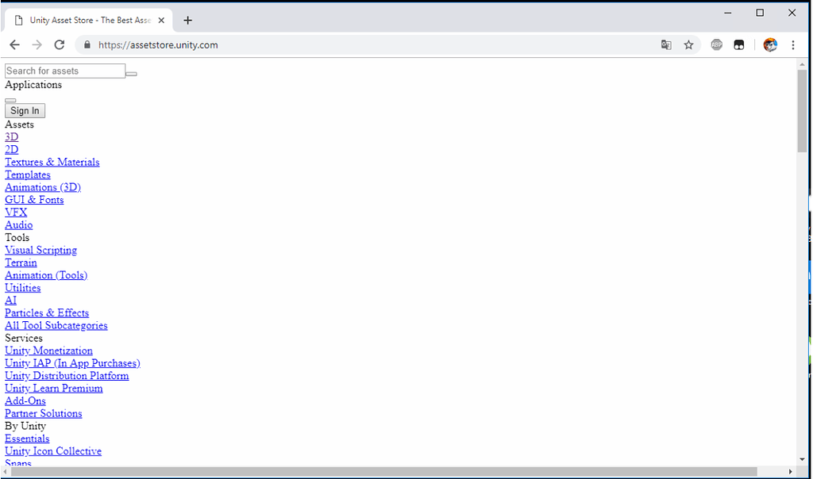Click the padlock icon in the address bar
The image size is (813, 479).
pos(86,45)
